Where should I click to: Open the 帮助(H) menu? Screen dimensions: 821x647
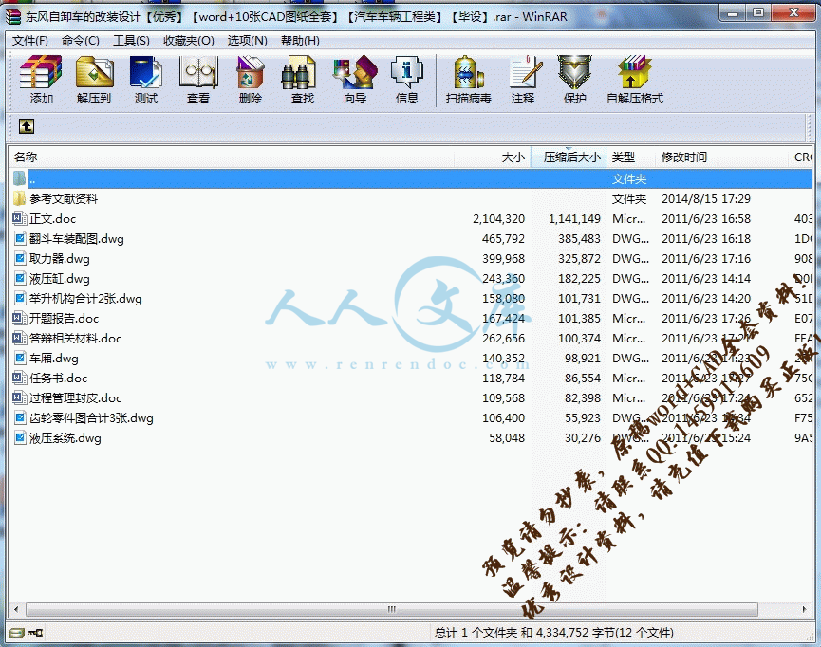300,41
